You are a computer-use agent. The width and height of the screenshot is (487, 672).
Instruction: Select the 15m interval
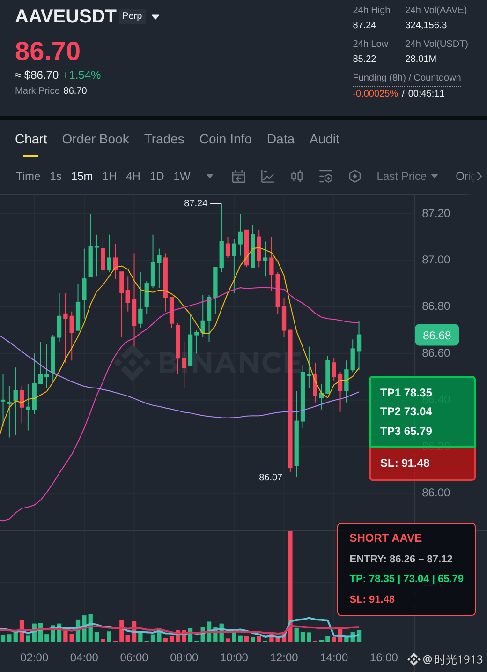82,176
